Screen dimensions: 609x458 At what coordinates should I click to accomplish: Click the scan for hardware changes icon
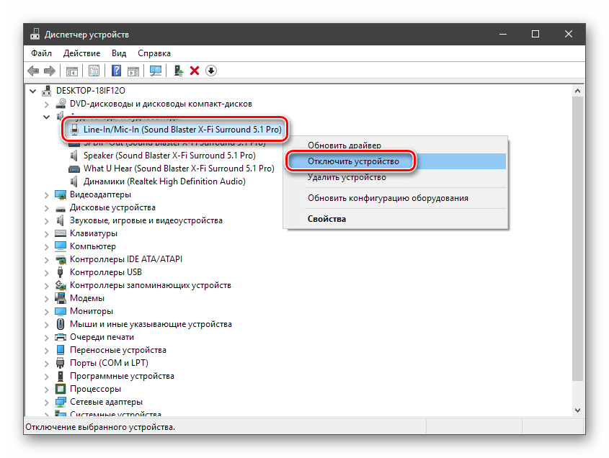tap(155, 71)
